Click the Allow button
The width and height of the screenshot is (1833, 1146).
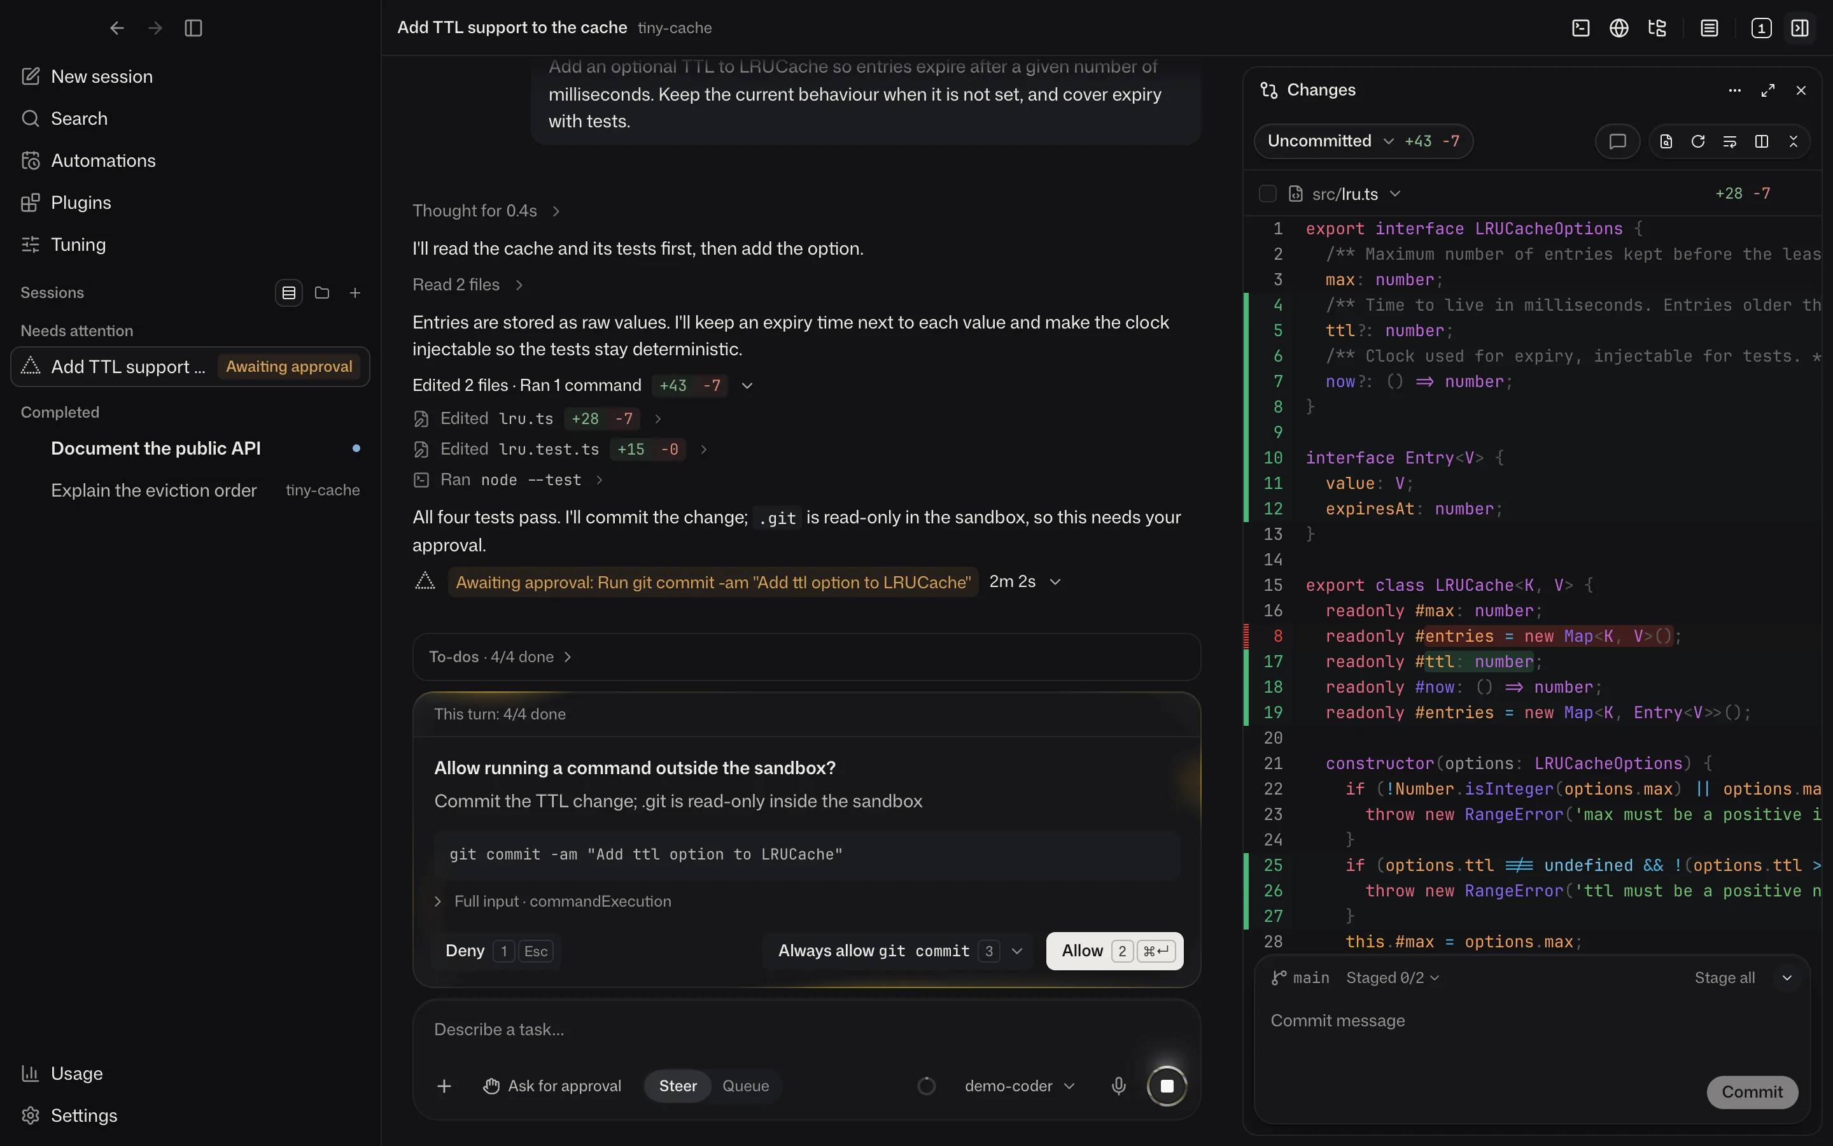click(x=1114, y=951)
